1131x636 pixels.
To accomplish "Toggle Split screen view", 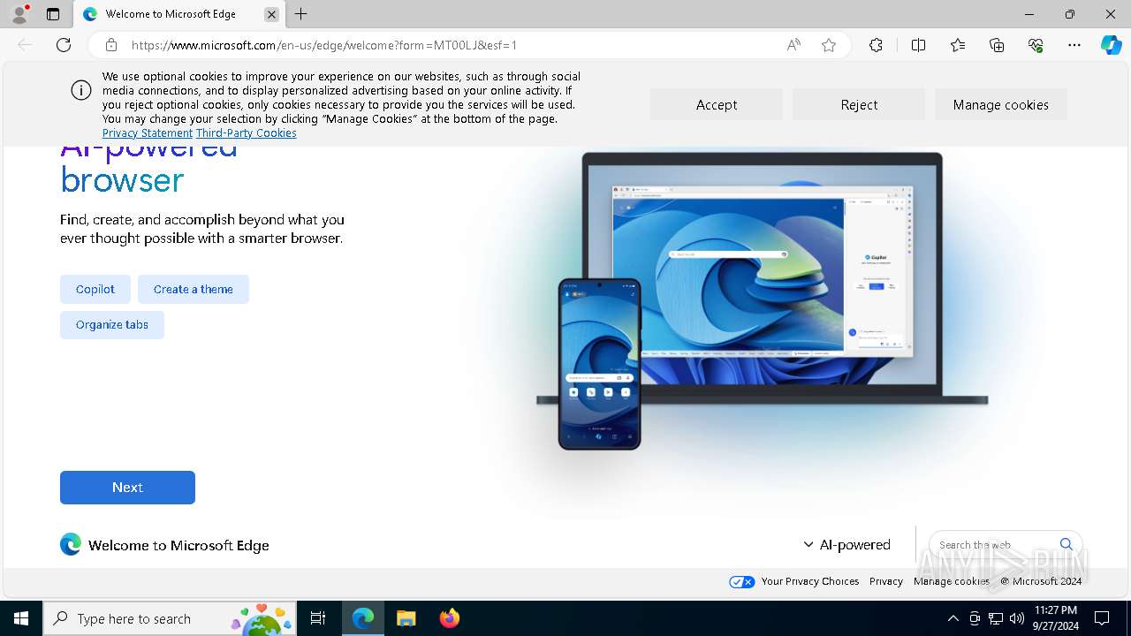I will (918, 45).
